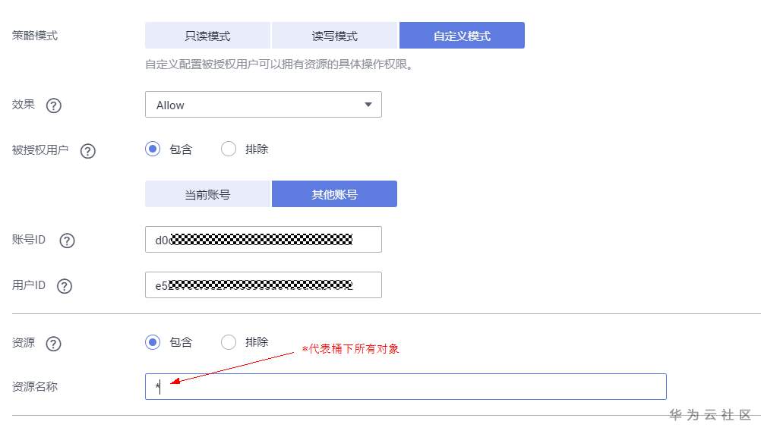Viewport: 761px width, 434px height.
Task: Click the 账号ID input field
Action: (263, 240)
